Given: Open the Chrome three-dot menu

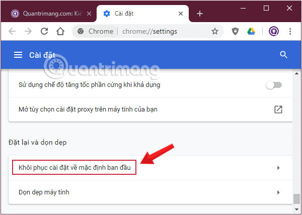Looking at the screenshot, I should 290,31.
